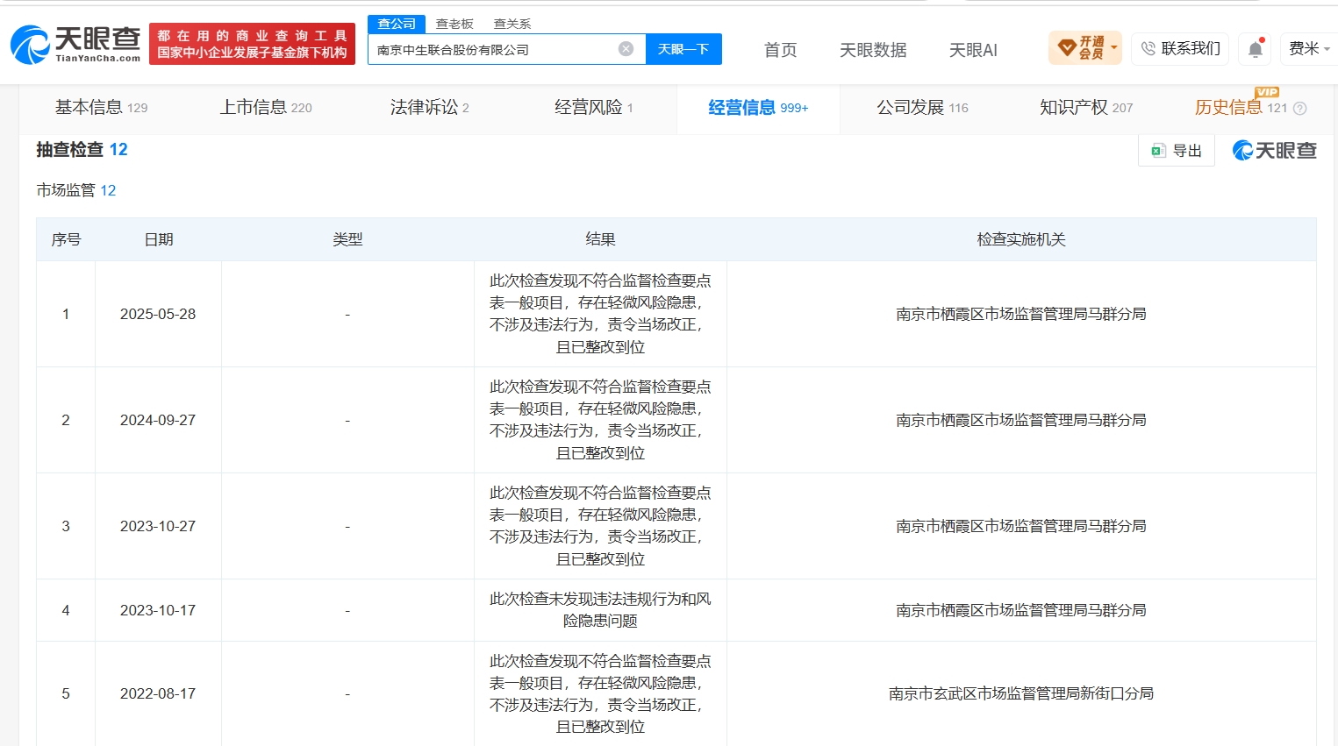The height and width of the screenshot is (746, 1338).
Task: Click the Tianyancha logo in header
Action: [x=75, y=44]
